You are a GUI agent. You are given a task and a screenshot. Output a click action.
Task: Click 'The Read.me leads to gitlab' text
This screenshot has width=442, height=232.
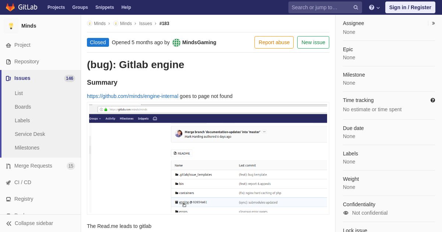(119, 226)
